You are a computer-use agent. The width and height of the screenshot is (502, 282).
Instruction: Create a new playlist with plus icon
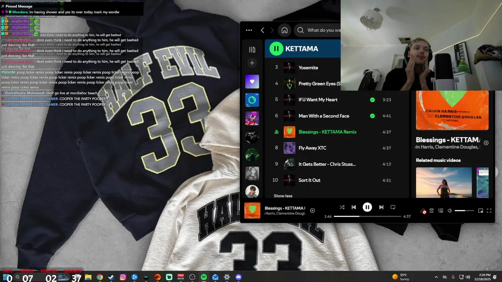pyautogui.click(x=252, y=63)
